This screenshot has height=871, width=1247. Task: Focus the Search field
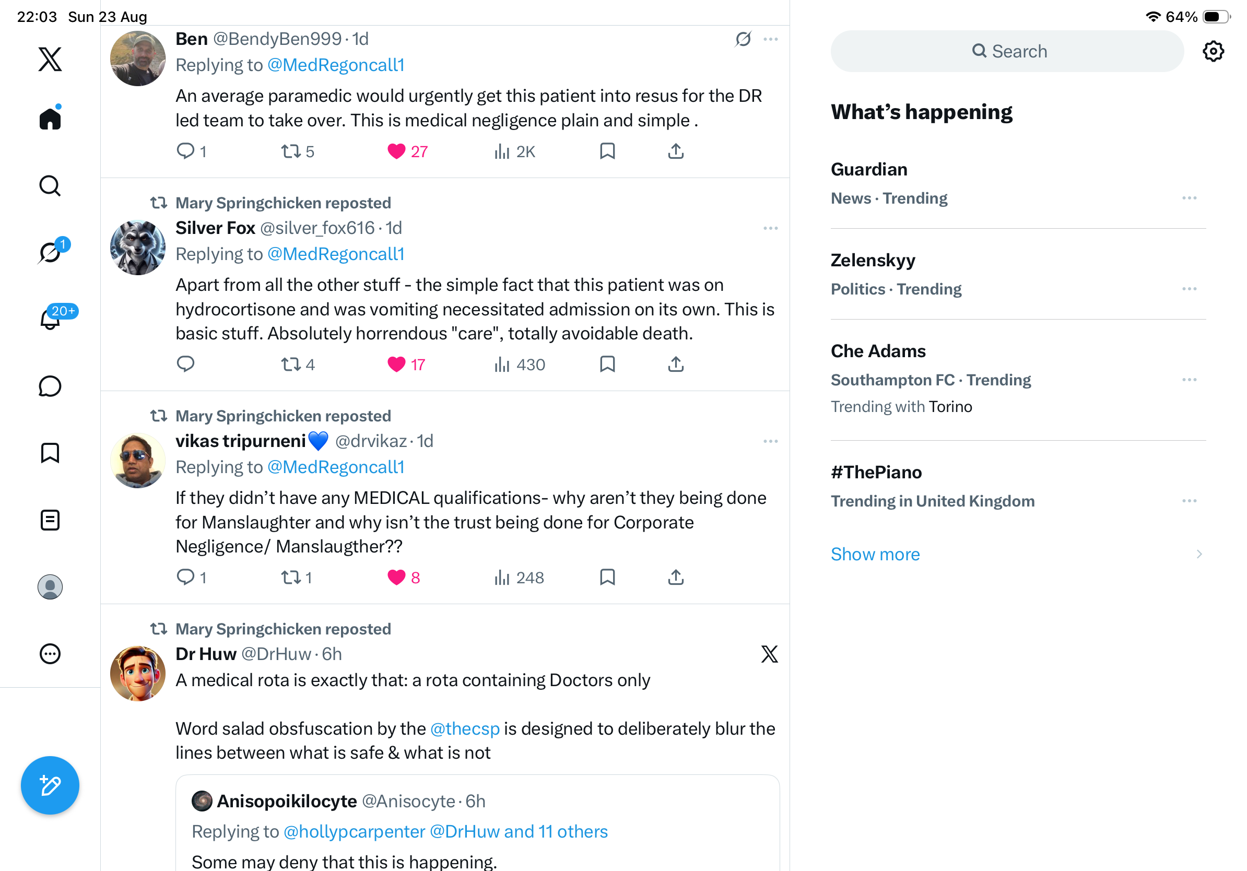point(1006,51)
